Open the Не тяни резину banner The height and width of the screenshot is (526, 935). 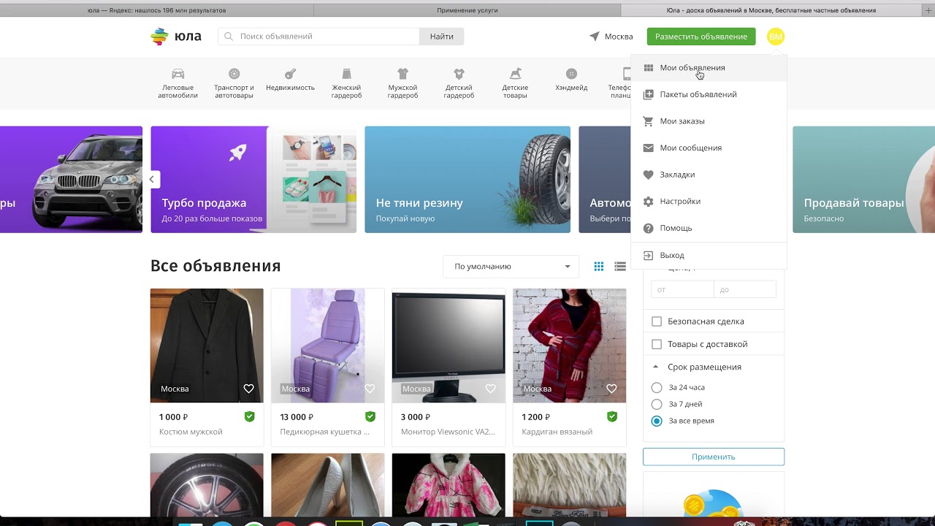coord(467,180)
